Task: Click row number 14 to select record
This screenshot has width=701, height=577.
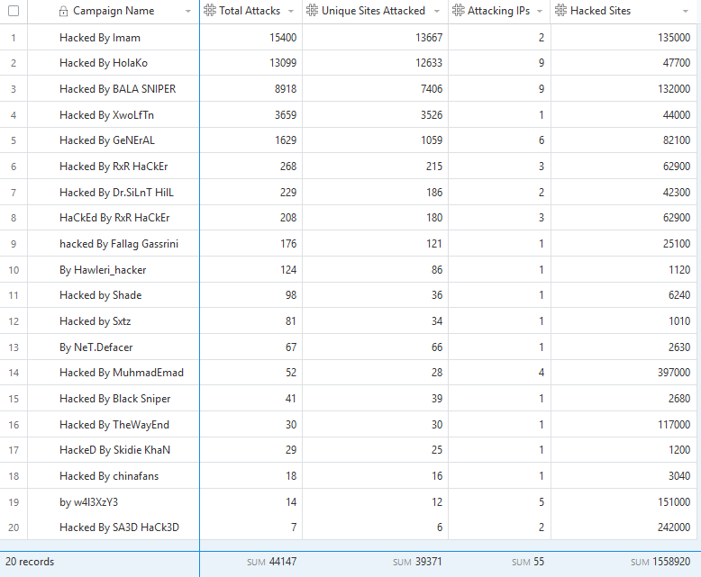Action: pos(14,373)
